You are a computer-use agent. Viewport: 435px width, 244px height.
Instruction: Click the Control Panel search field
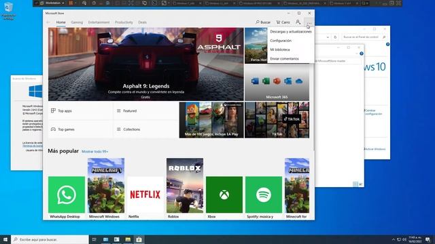click(x=364, y=37)
